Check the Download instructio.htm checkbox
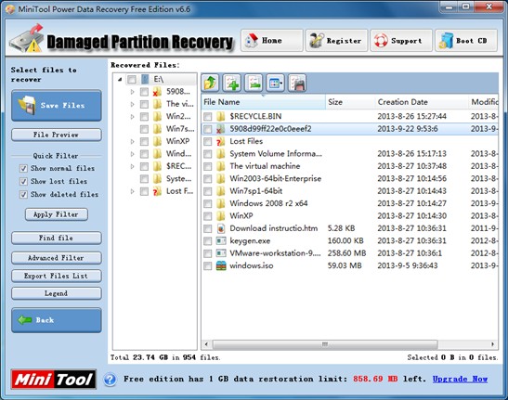 (x=207, y=228)
